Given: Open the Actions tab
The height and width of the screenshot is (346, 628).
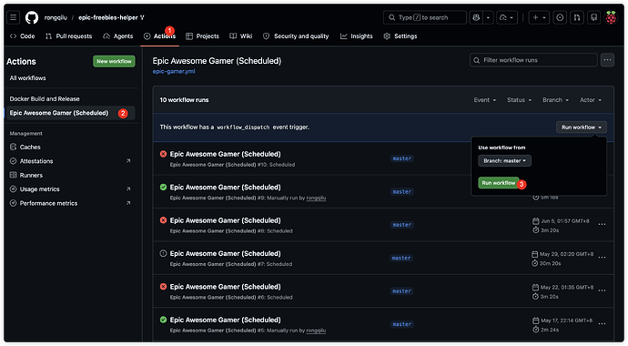Looking at the screenshot, I should (160, 36).
